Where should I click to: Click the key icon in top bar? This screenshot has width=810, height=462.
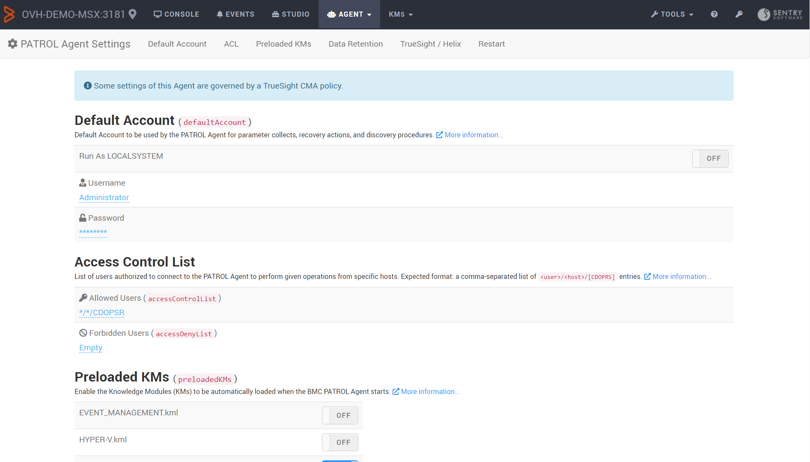[739, 14]
